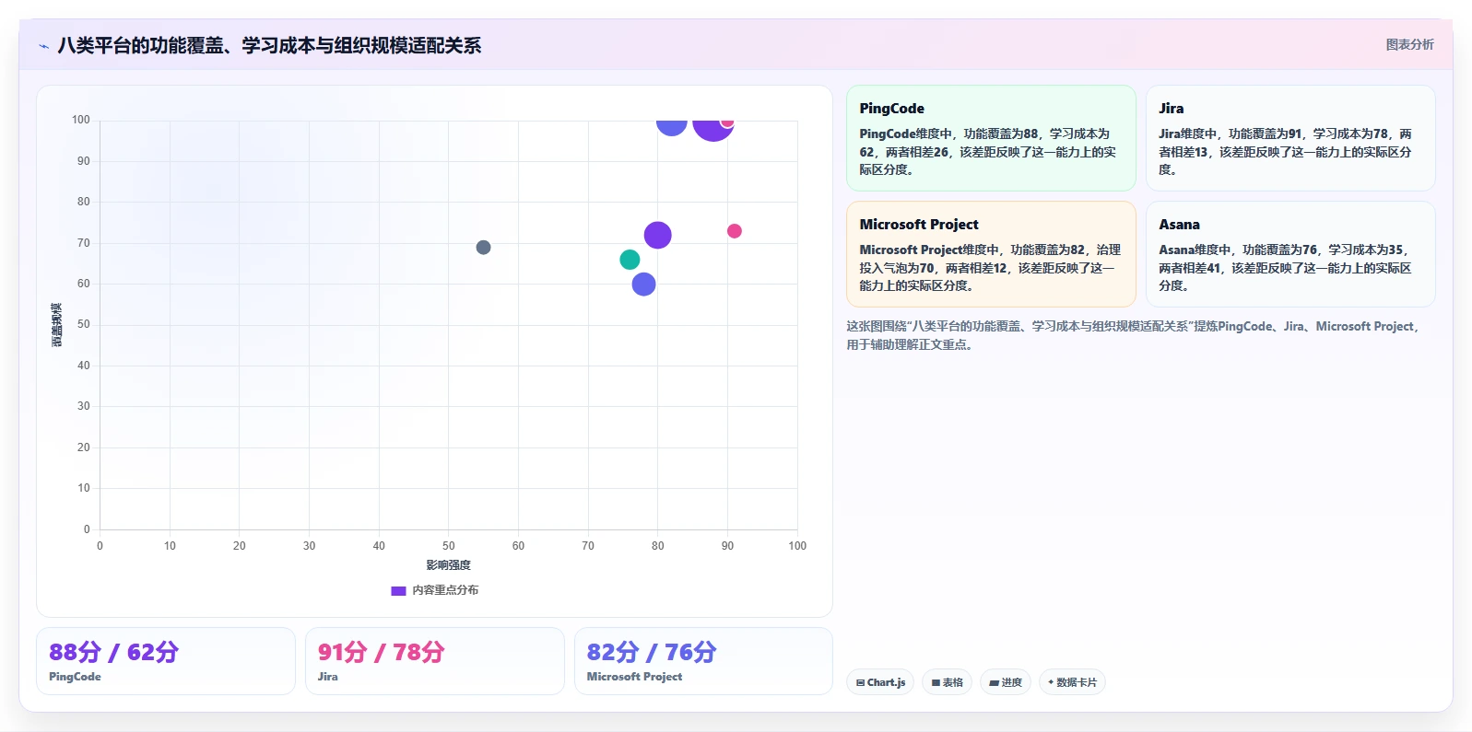1472x732 pixels.
Task: Click the arrow icon before the page title
Action: [43, 46]
